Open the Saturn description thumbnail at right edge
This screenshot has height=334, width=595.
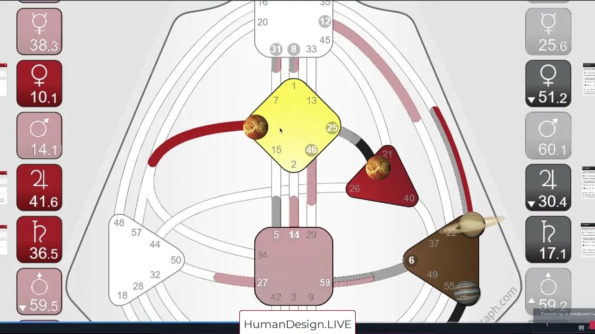(588, 240)
